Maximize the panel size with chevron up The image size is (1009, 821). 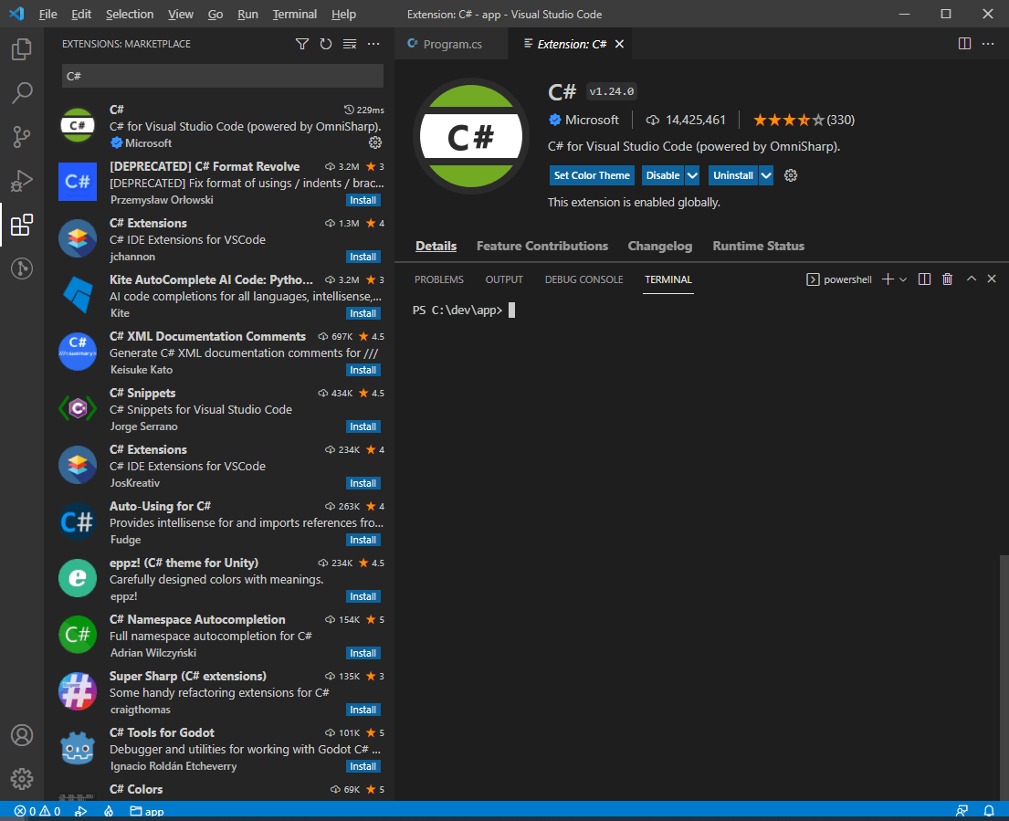pos(971,279)
